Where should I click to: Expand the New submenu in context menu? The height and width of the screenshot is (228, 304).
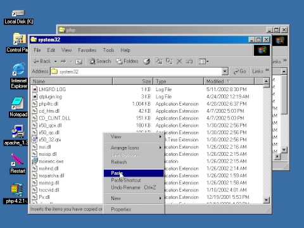(x=160, y=198)
